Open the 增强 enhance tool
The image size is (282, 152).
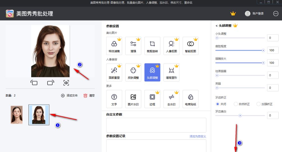pos(133,46)
